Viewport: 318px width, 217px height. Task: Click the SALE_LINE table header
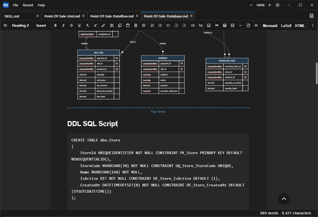pyautogui.click(x=99, y=52)
